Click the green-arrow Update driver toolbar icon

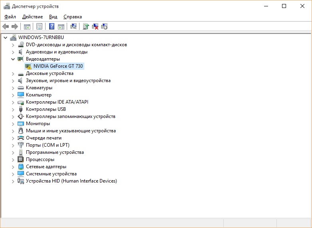pos(86,26)
